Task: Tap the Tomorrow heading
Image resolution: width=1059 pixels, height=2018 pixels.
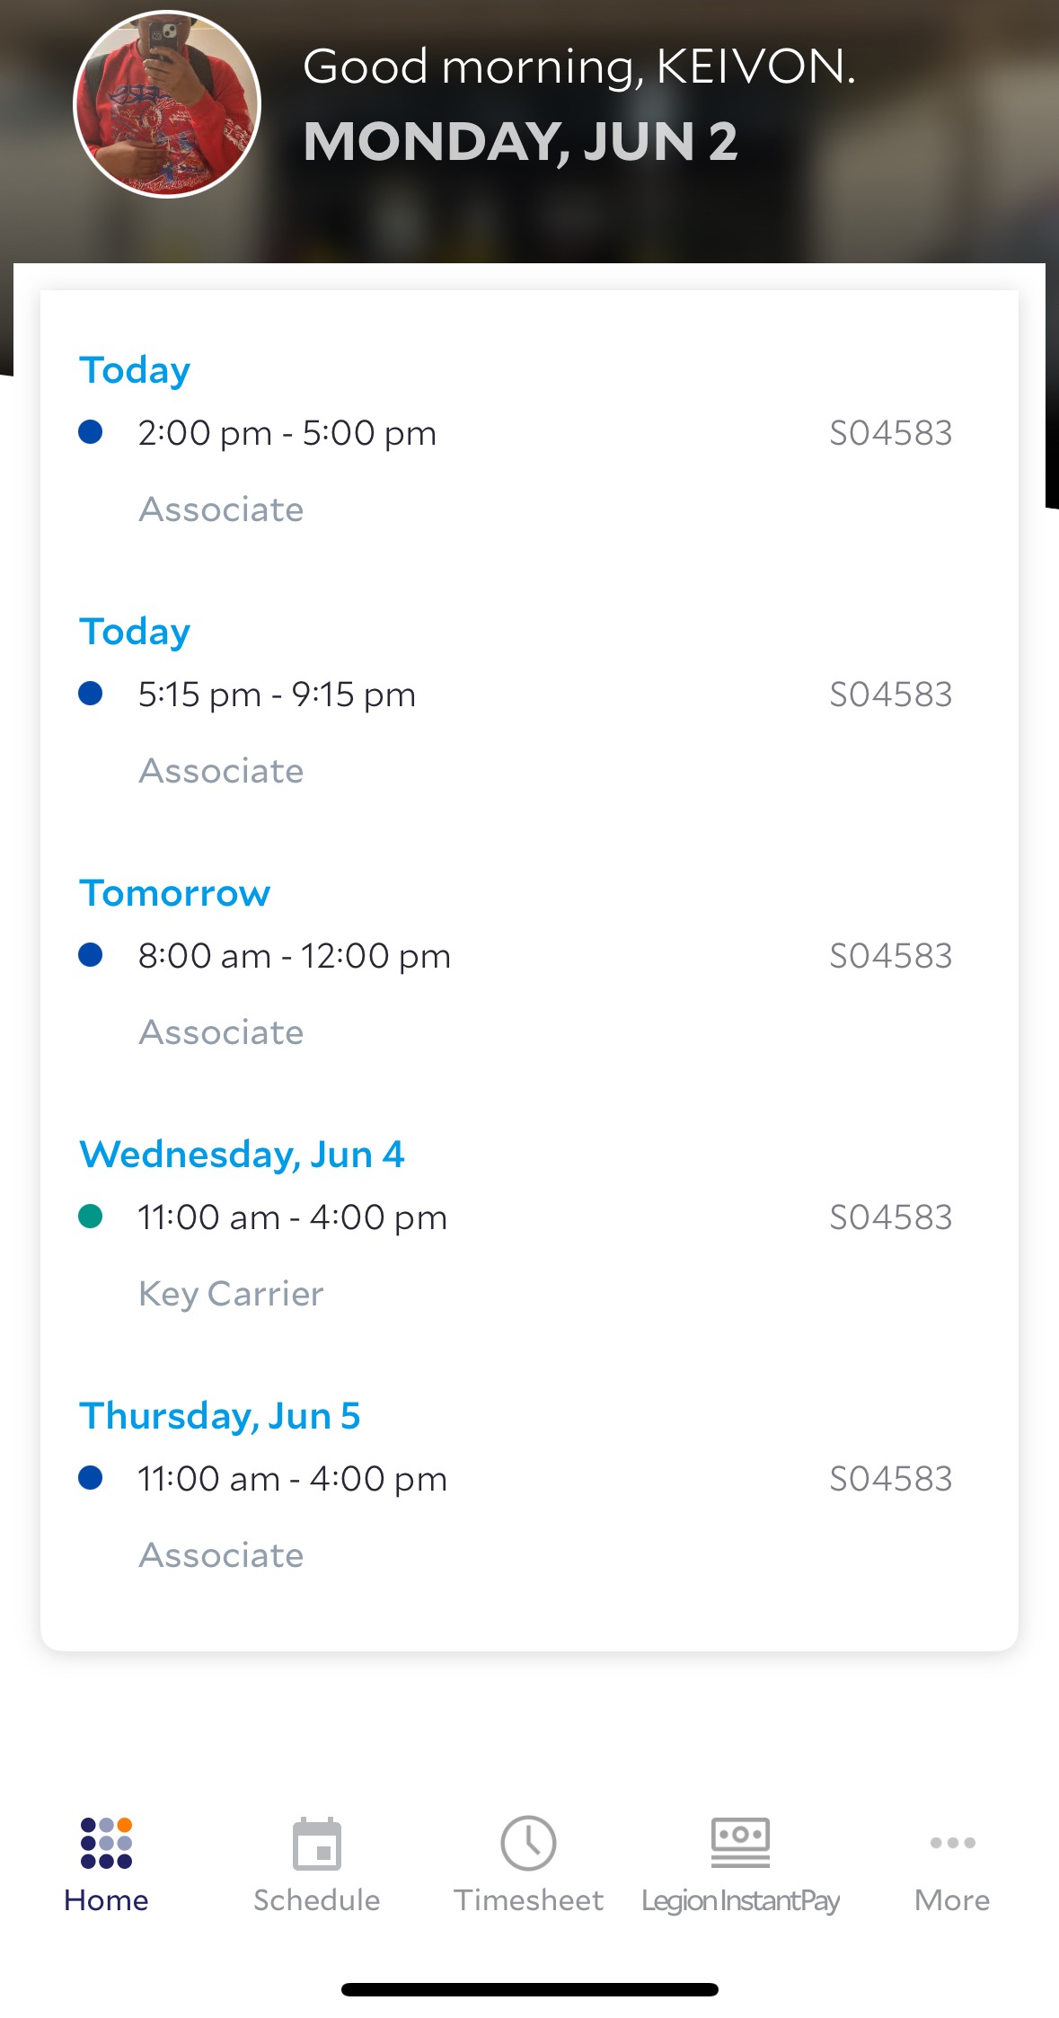Action: [175, 893]
